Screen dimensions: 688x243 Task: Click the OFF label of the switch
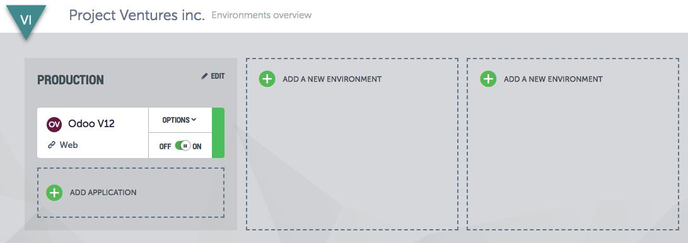coord(165,147)
